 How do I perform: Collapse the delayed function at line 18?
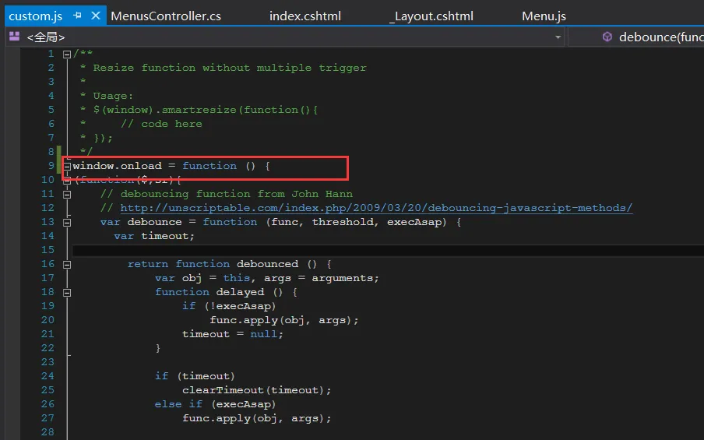67,292
